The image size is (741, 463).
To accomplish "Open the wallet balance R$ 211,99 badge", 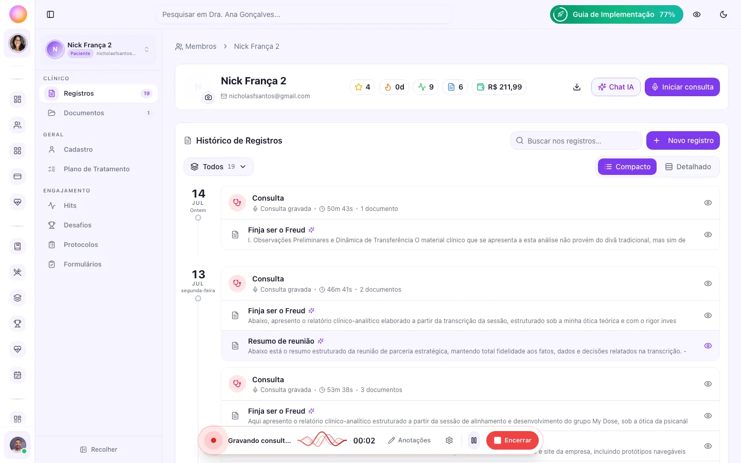I will point(499,87).
